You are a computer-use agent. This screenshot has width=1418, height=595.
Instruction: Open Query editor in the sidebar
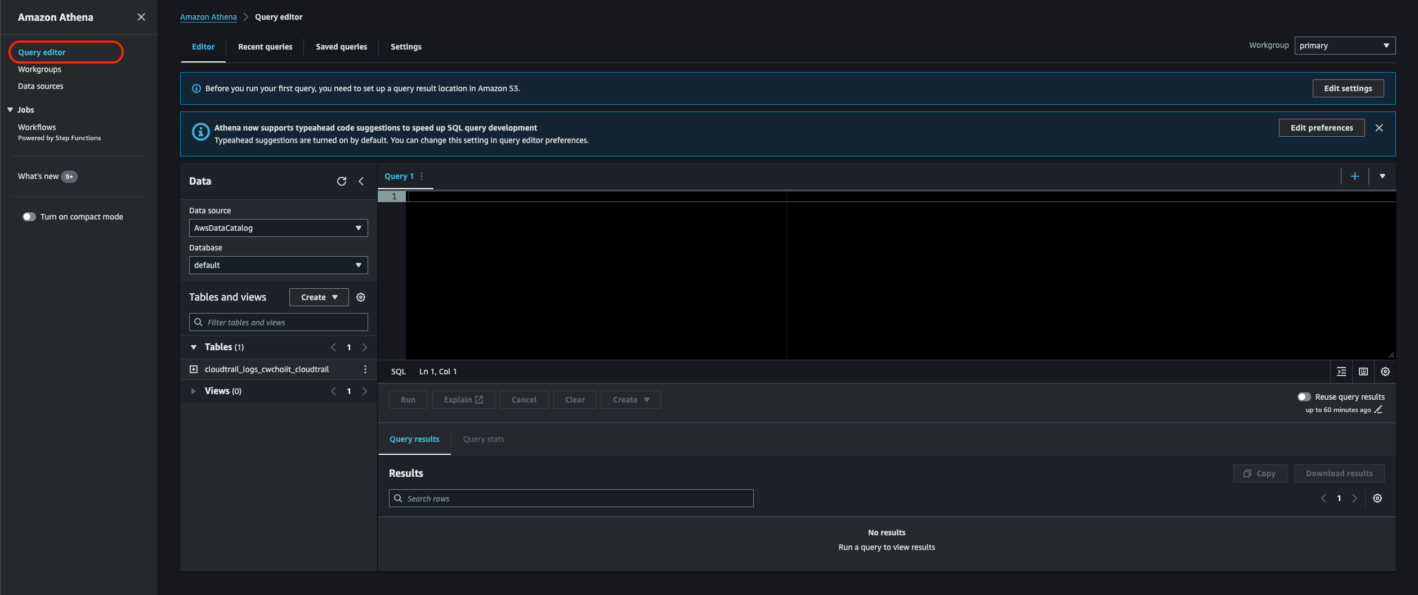(42, 52)
